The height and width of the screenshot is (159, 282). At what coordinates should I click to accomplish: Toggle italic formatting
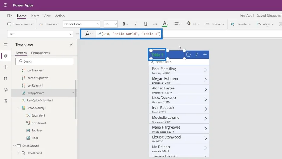coord(136,24)
